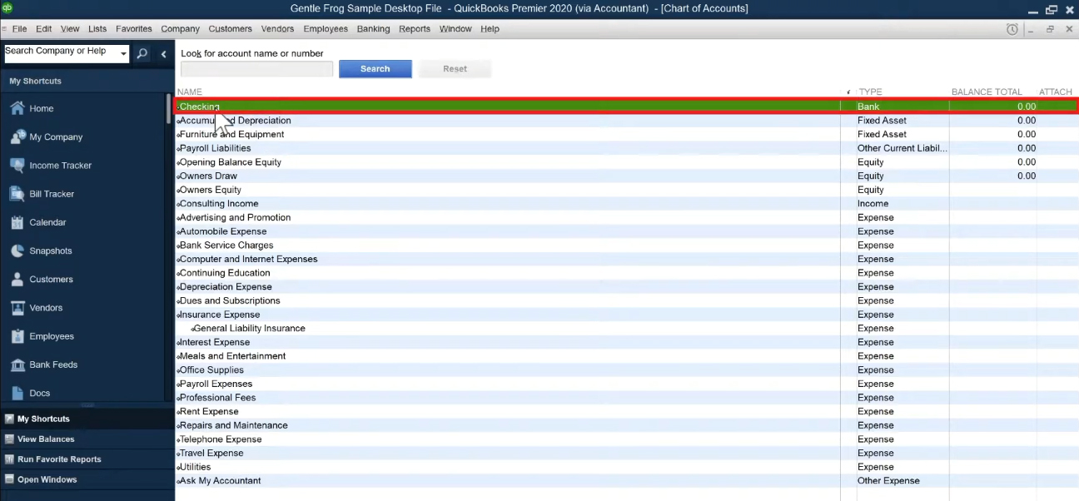
Task: Click the QuickBooks logo icon
Action: [x=7, y=8]
